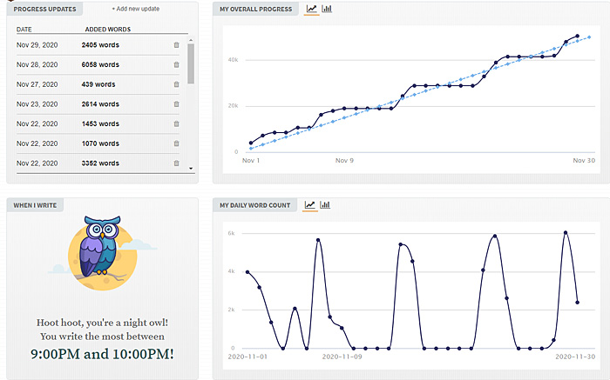The height and width of the screenshot is (380, 610).
Task: Click the Add new update link
Action: coord(135,9)
